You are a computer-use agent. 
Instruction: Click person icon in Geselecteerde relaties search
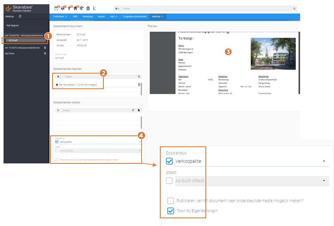(58, 110)
